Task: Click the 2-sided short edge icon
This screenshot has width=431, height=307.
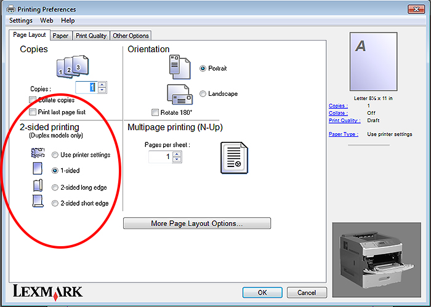Action: click(x=37, y=203)
